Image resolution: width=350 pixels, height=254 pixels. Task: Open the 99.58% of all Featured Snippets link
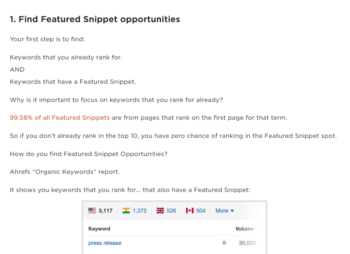[60, 118]
